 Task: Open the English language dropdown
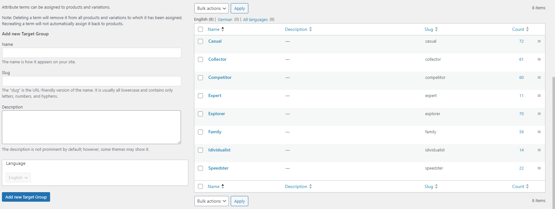[18, 178]
